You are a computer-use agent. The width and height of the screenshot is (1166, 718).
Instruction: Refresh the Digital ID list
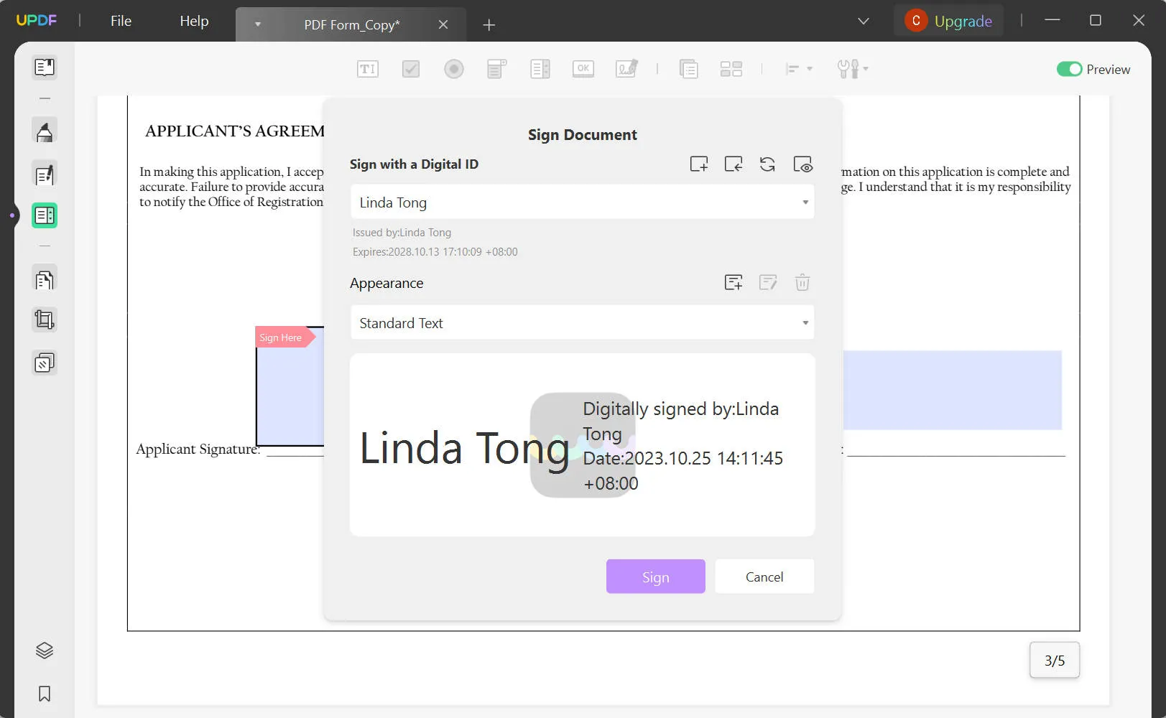pos(767,164)
